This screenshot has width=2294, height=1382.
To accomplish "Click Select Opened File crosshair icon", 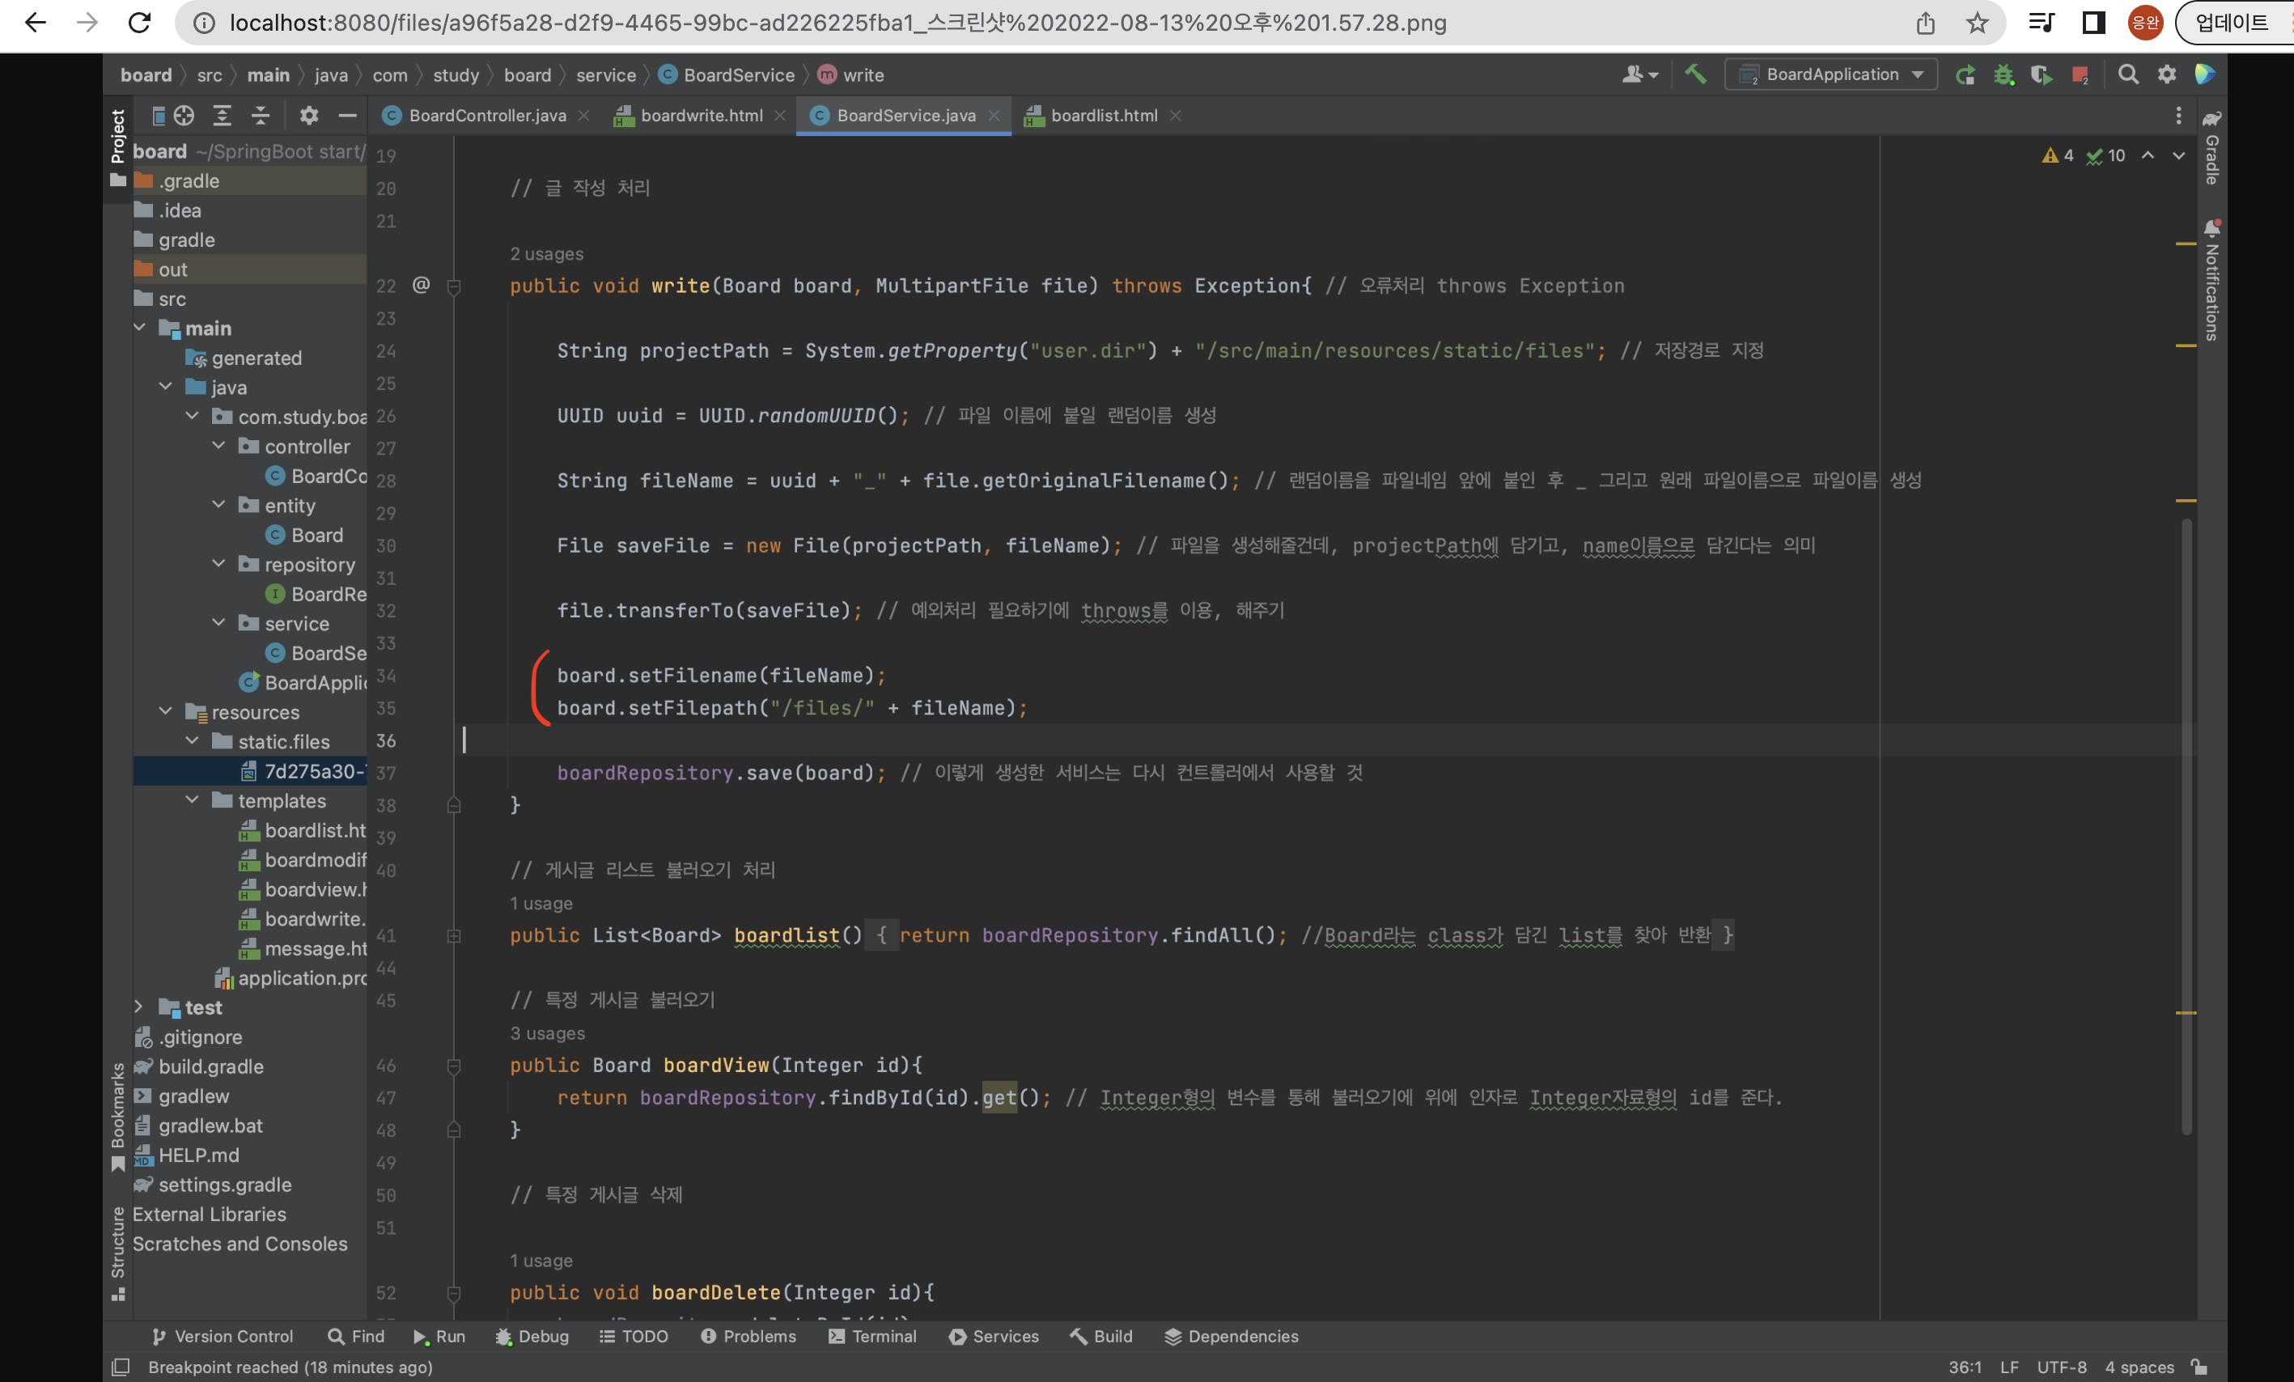I will [184, 116].
